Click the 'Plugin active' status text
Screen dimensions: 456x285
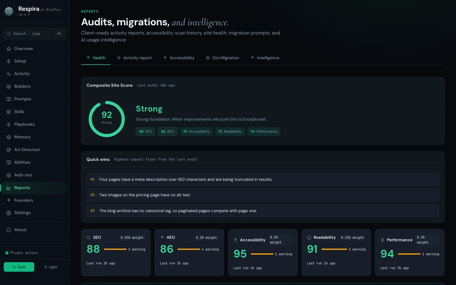pyautogui.click(x=24, y=253)
